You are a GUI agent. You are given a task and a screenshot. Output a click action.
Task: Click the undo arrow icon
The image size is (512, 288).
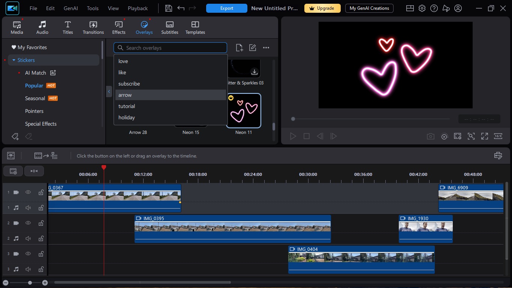181,8
